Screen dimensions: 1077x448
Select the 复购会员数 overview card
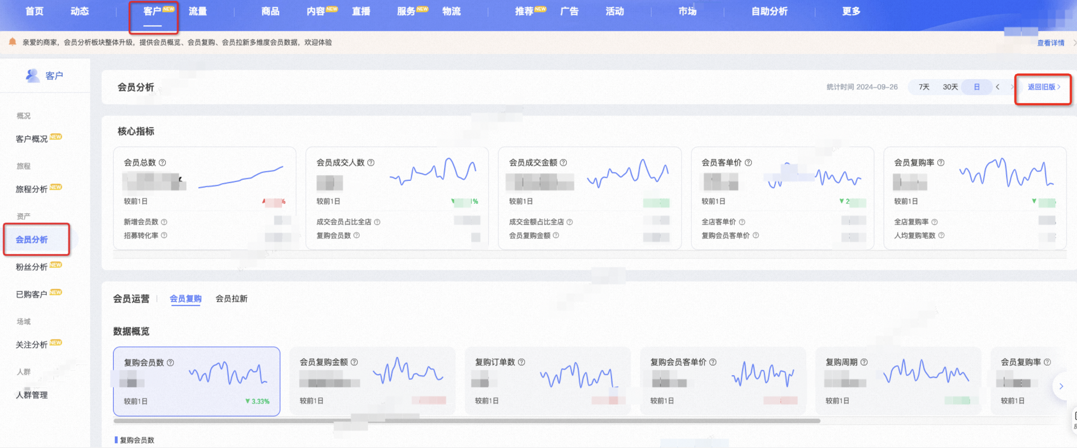[196, 381]
